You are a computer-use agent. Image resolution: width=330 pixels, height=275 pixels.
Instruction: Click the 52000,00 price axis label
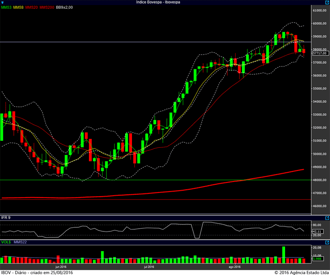coord(320,128)
